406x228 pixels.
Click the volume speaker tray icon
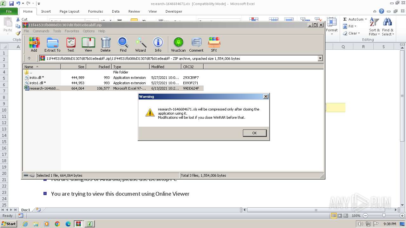tap(361, 224)
